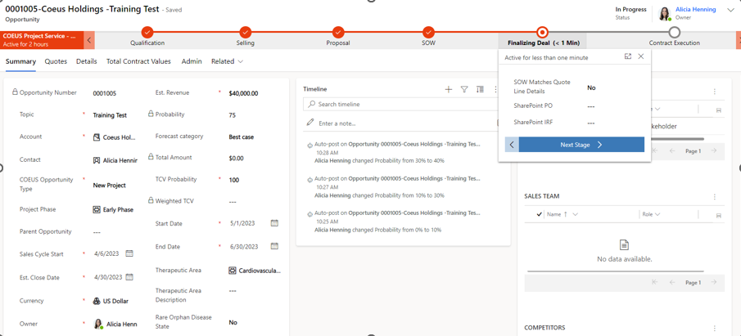The height and width of the screenshot is (336, 741).
Task: Open Alicia Henning owner link in header
Action: tap(696, 10)
